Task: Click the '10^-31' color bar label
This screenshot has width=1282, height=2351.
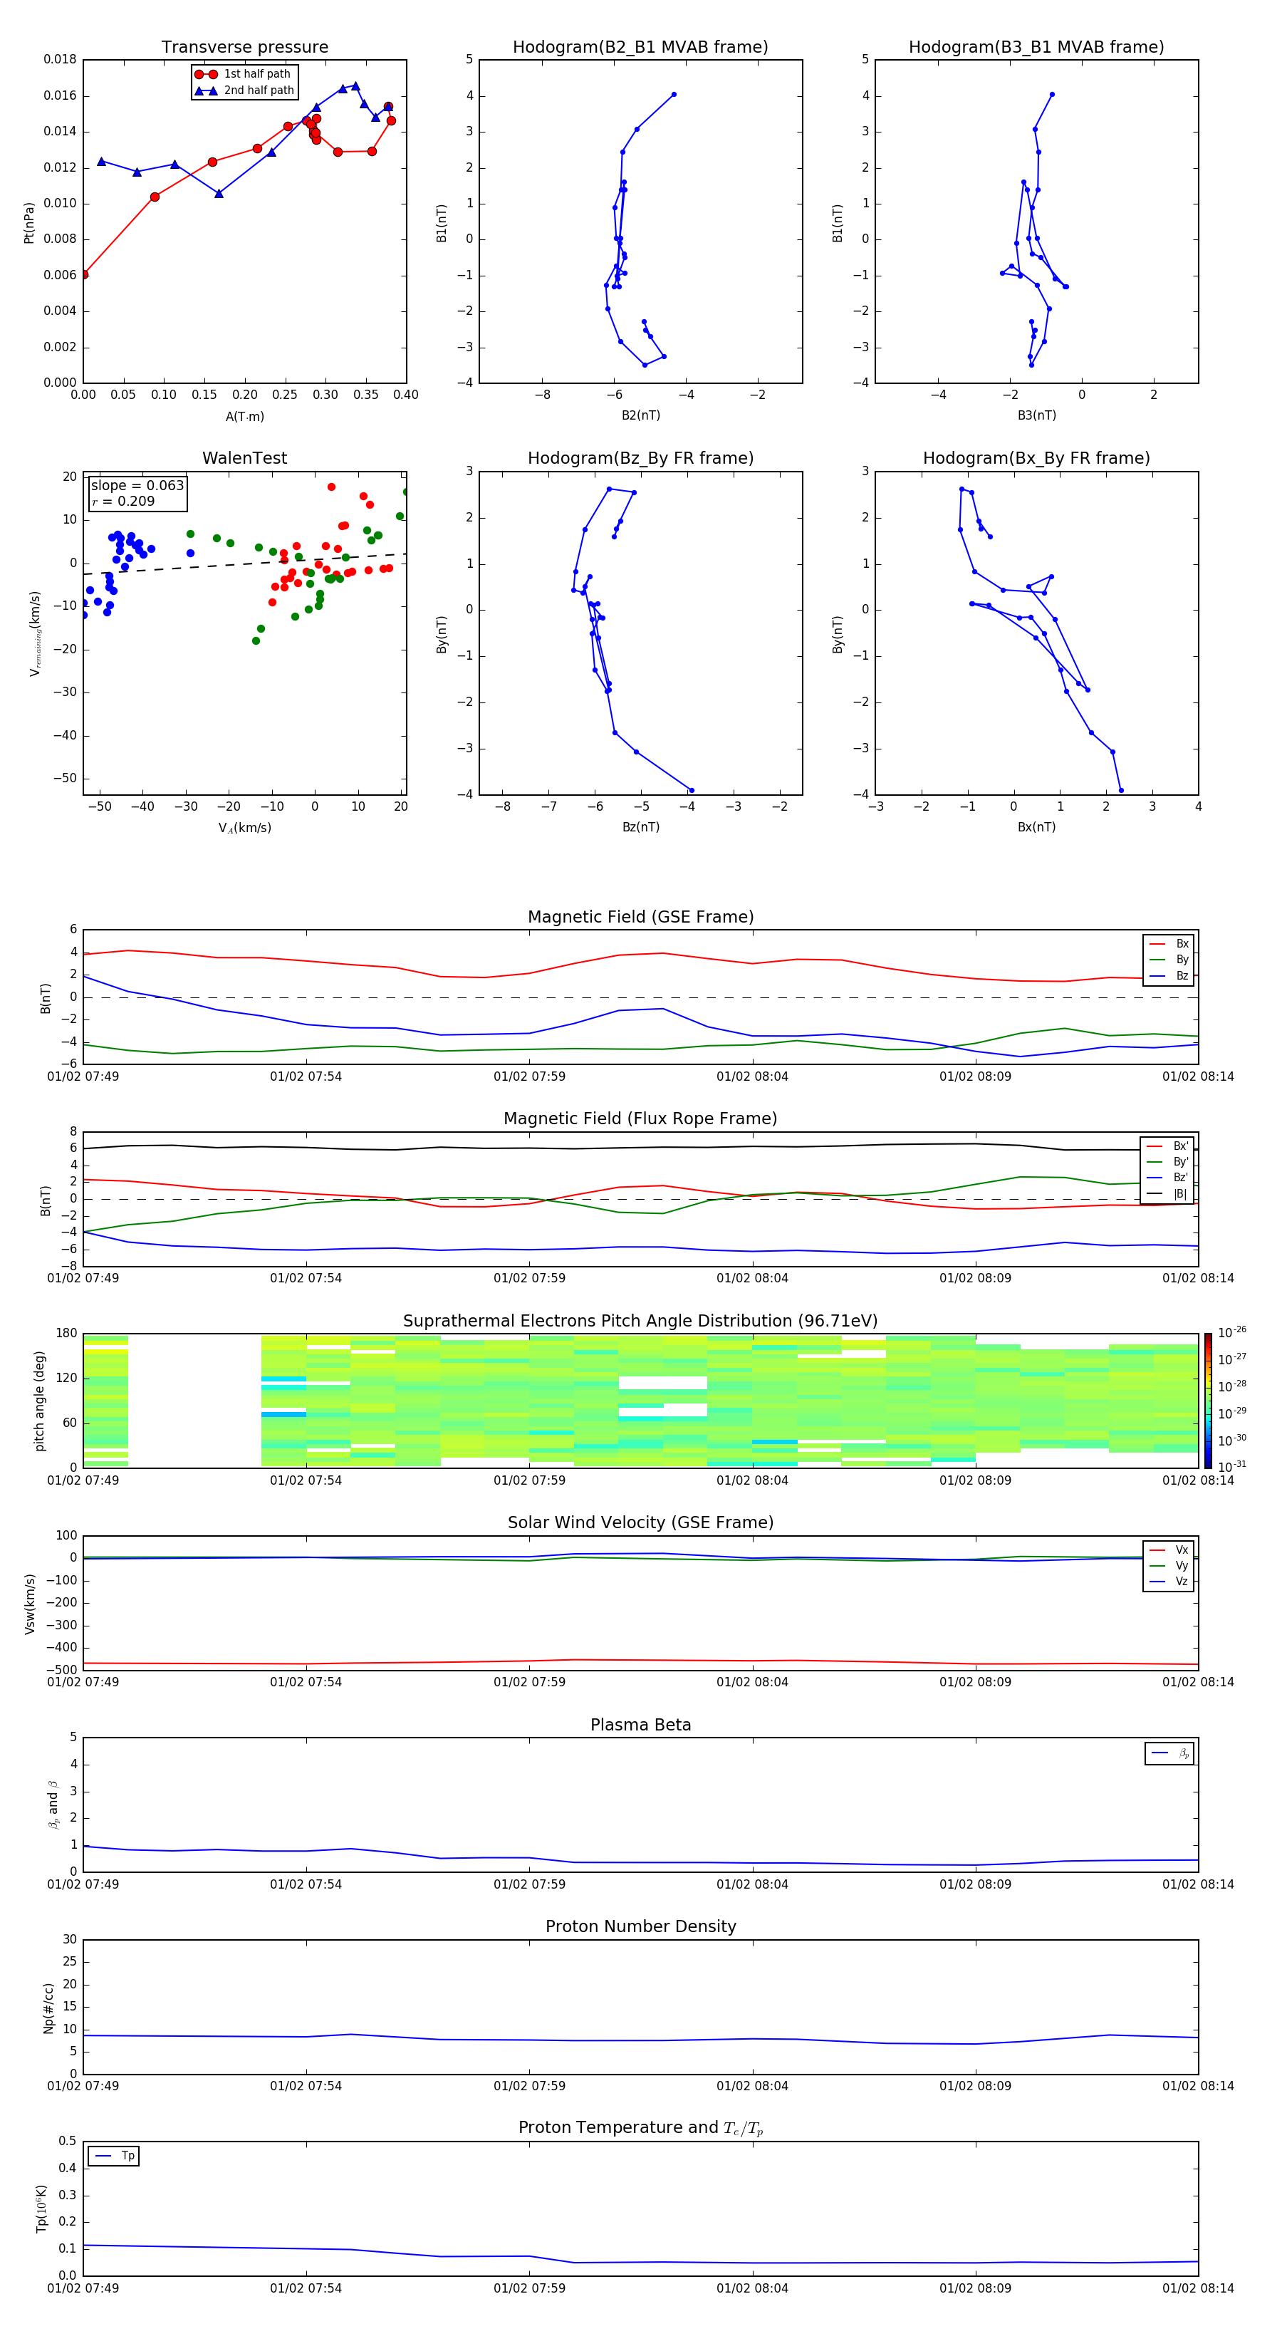Action: (1231, 1467)
